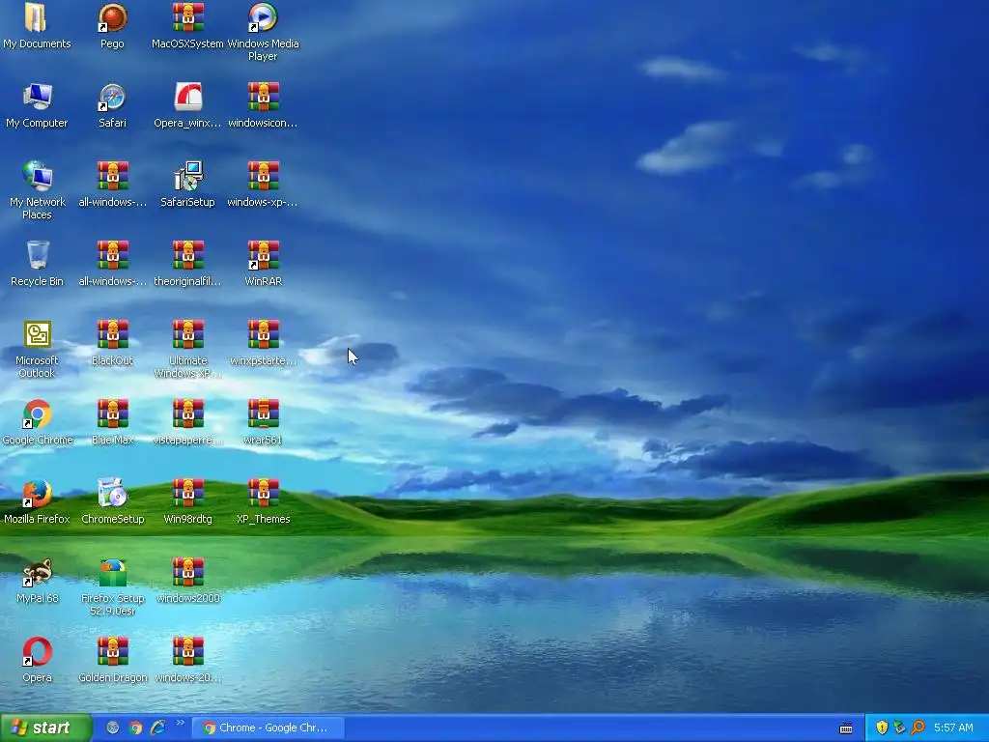Select the Google Chrome desktop shortcut
This screenshot has height=742, width=989.
click(37, 414)
